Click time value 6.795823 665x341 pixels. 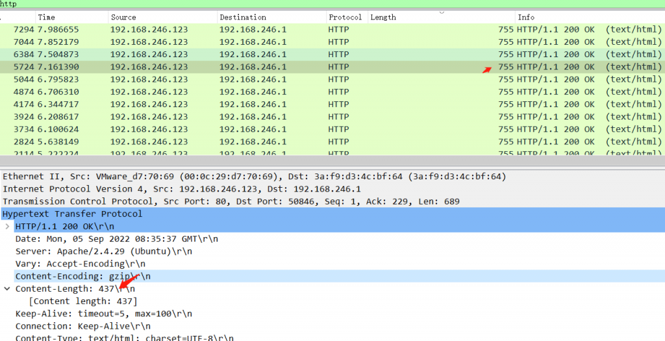(x=58, y=79)
